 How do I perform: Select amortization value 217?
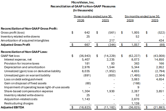point(112,40)
